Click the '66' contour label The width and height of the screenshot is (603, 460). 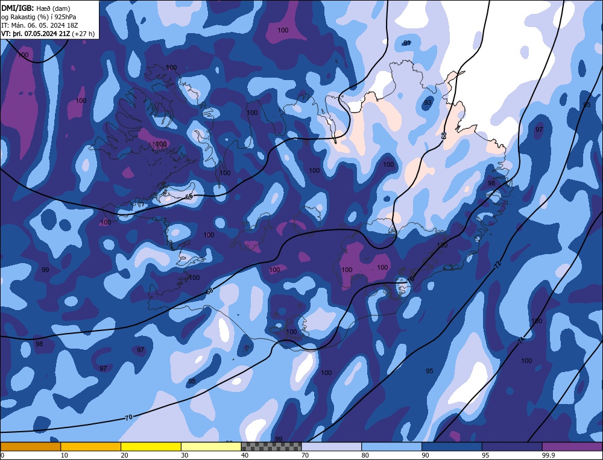click(189, 197)
